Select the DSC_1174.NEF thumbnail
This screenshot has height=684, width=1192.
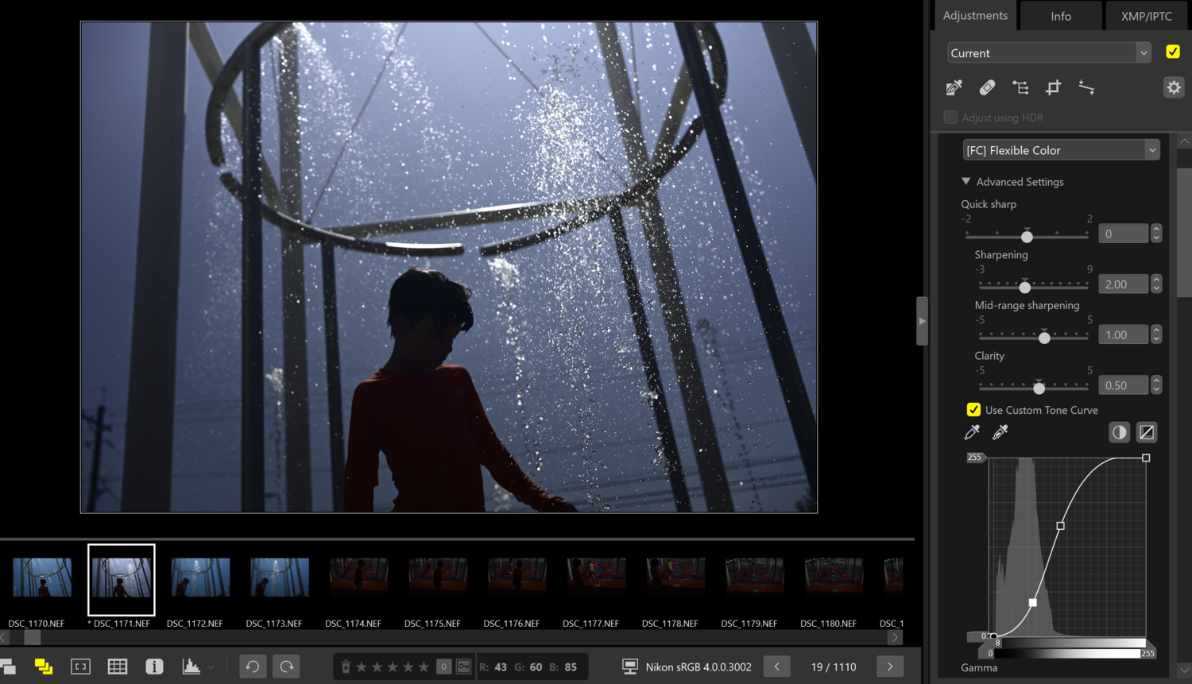358,578
